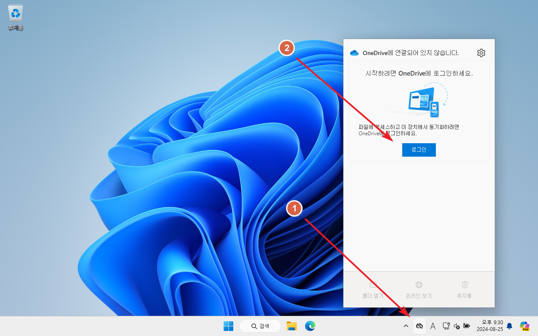Open OneDrive settings gear in the panel

481,53
